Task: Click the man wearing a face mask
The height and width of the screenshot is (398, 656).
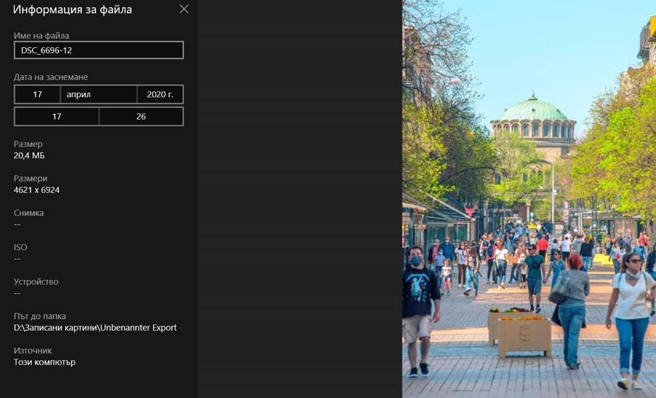Action: (418, 291)
